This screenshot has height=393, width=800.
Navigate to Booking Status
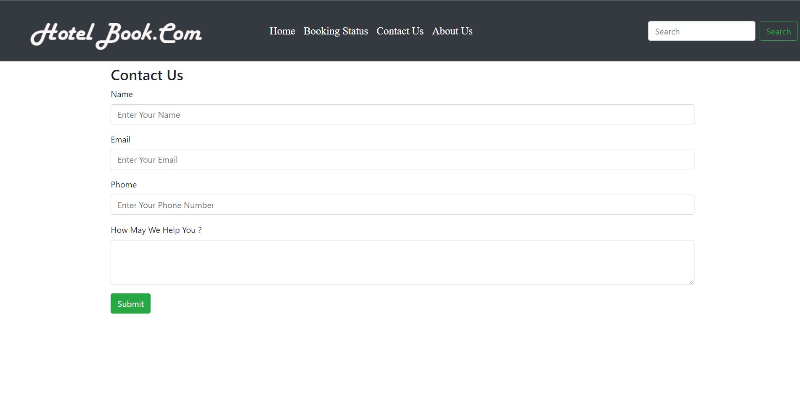pos(336,31)
